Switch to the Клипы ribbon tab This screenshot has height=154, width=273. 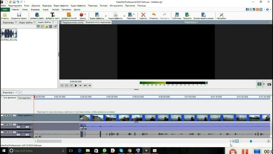point(25,9)
